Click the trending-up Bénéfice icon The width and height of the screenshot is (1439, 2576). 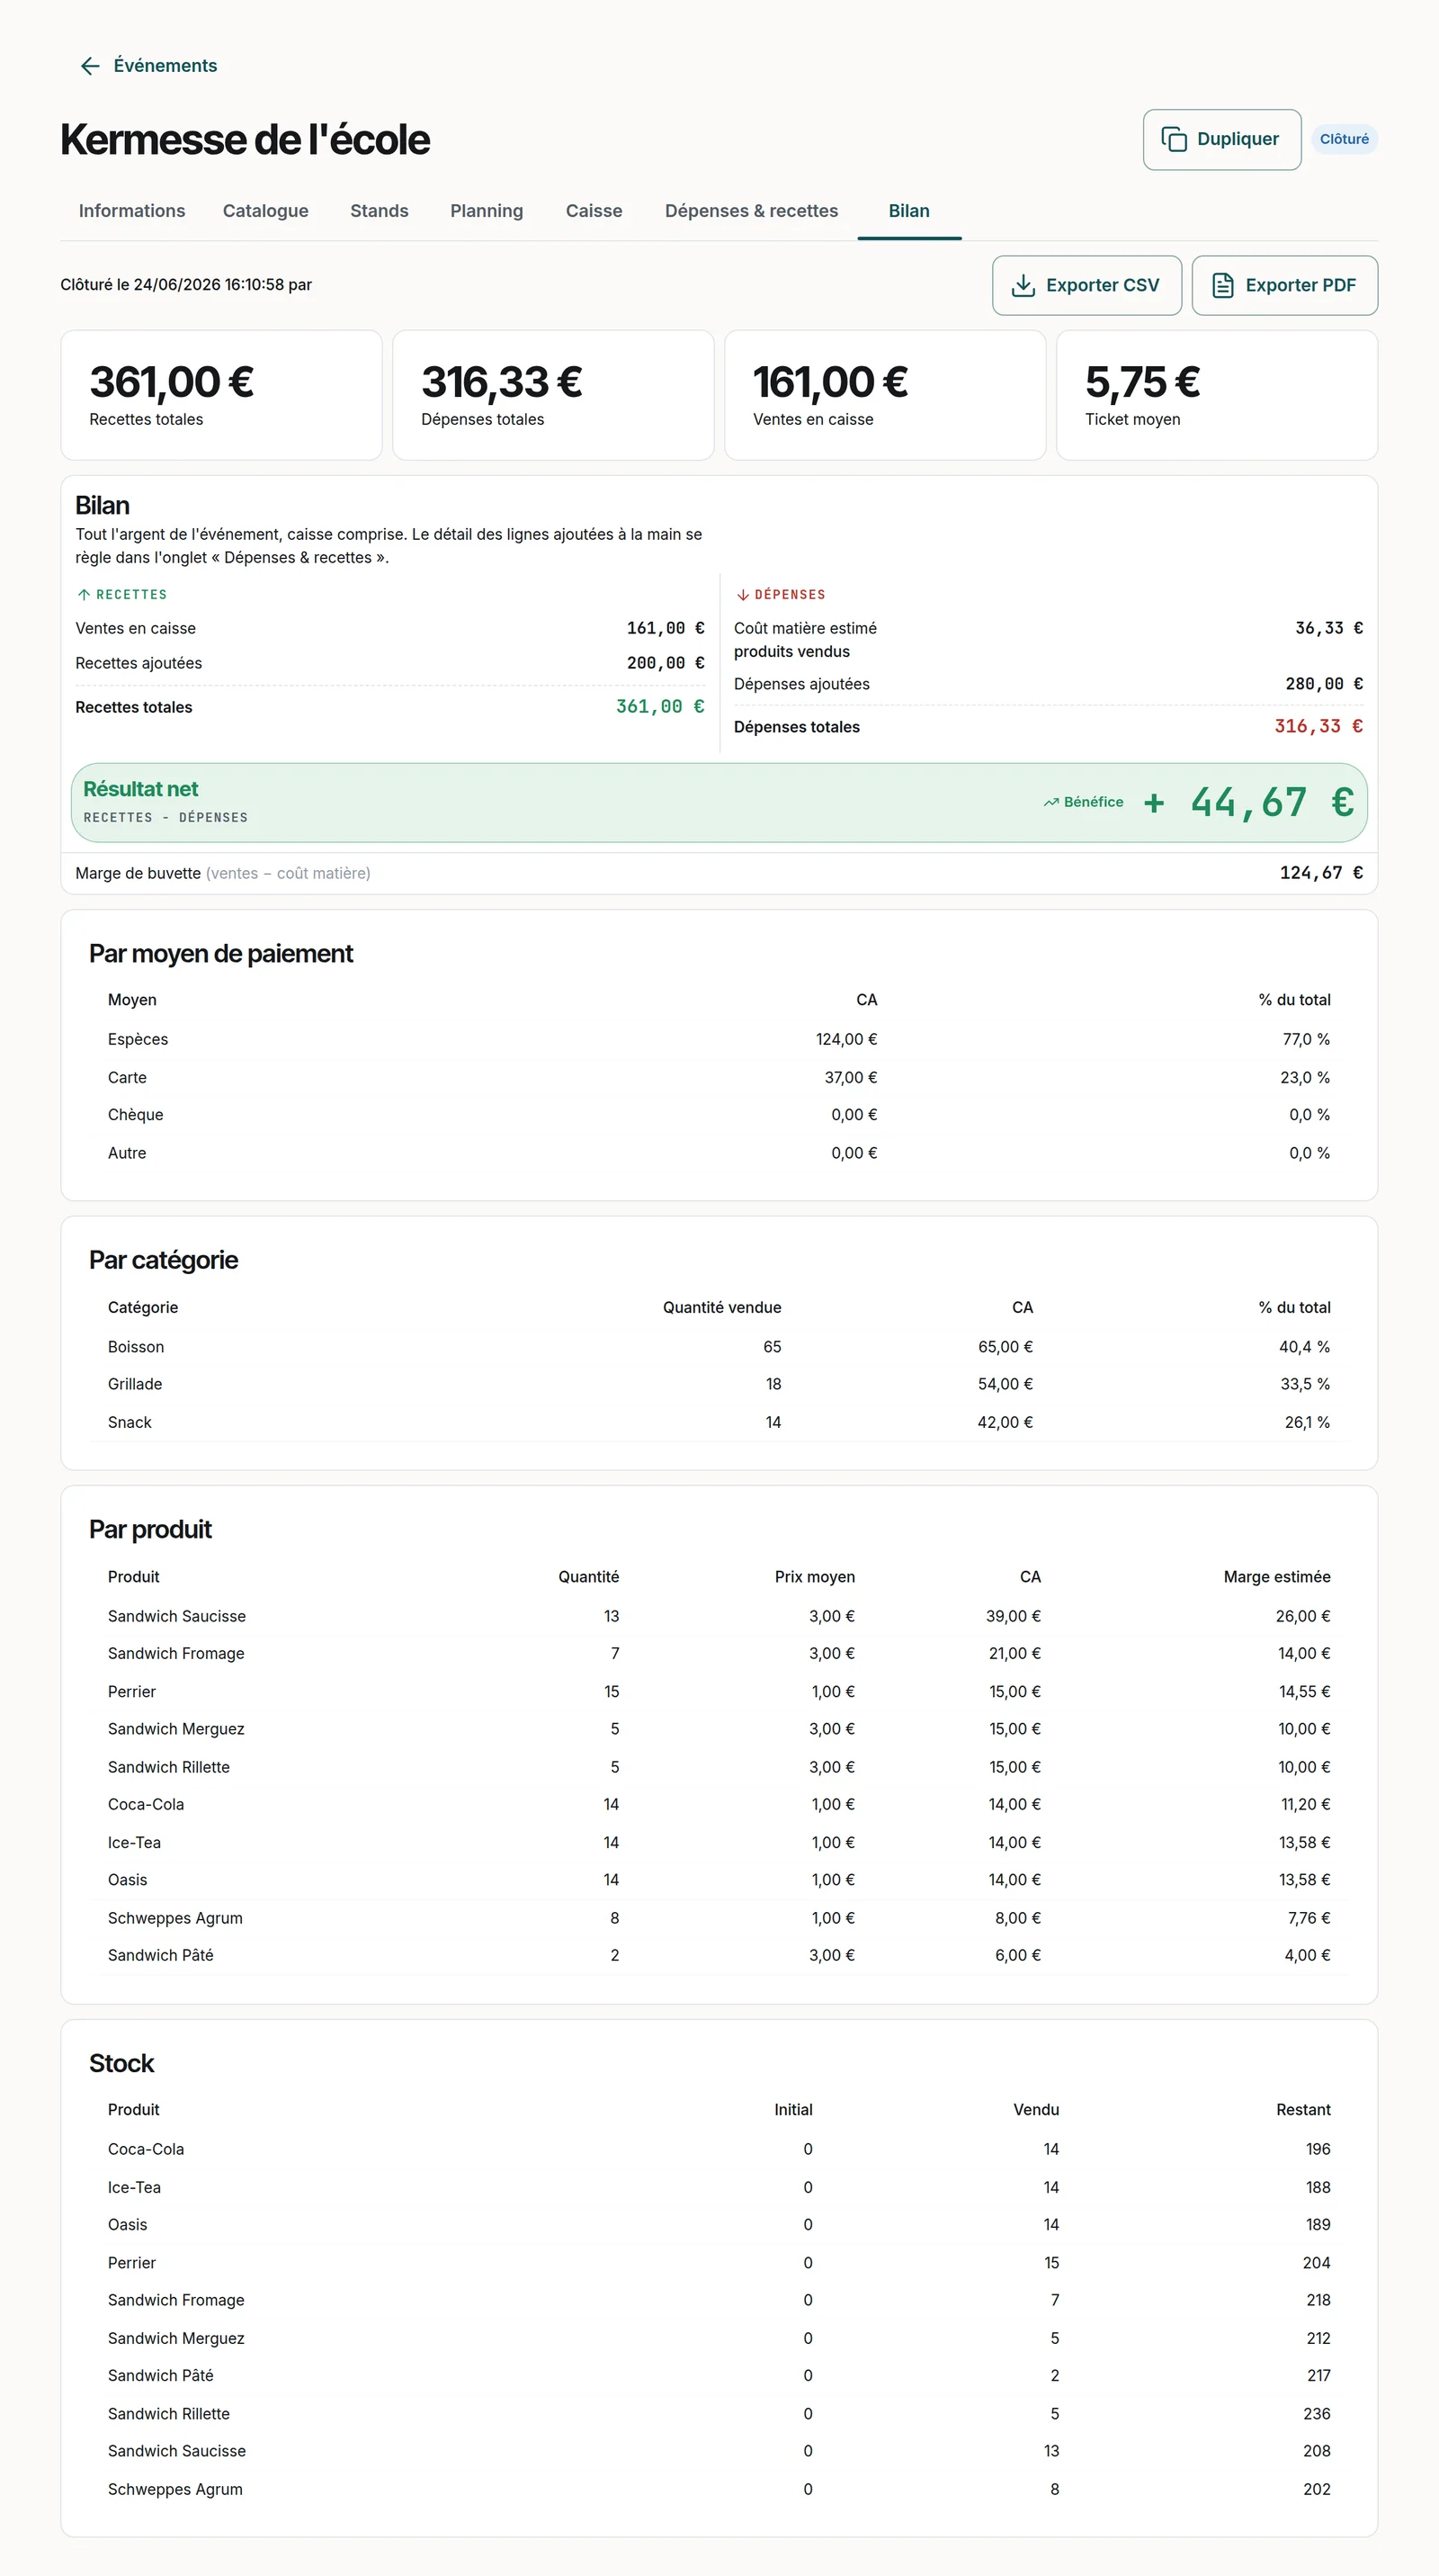click(1051, 802)
